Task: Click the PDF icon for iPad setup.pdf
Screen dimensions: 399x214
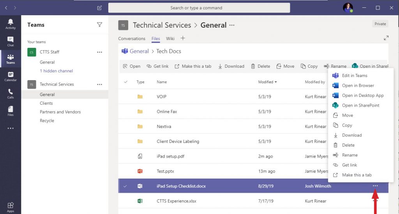Action: point(140,156)
